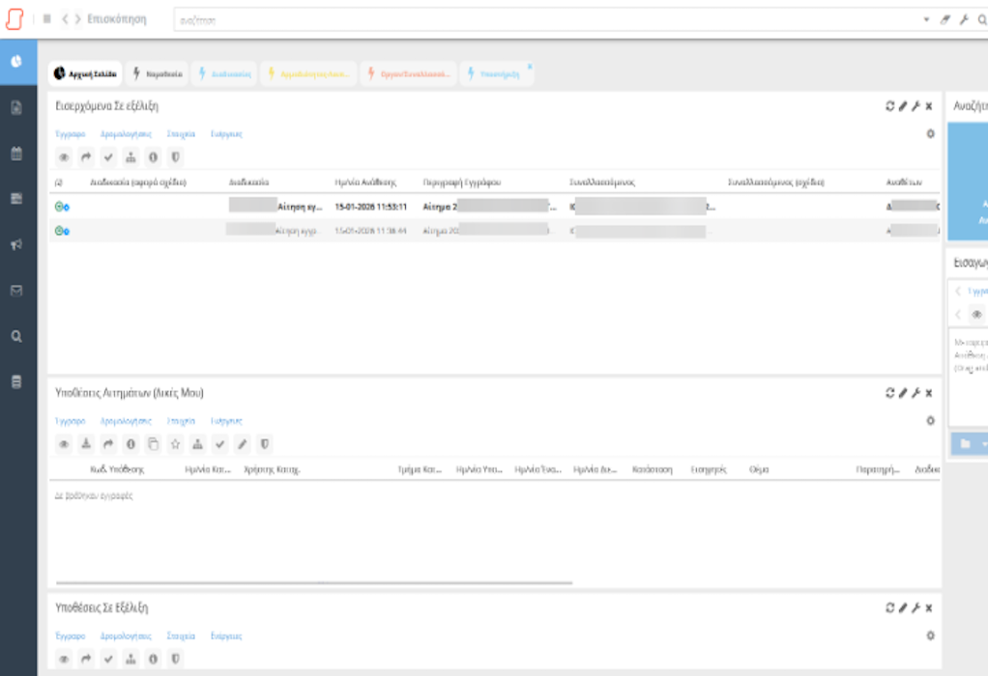The image size is (988, 676).
Task: Click the star icon in Υποθέσεις Αιτημάτων toolbar
Action: (175, 444)
